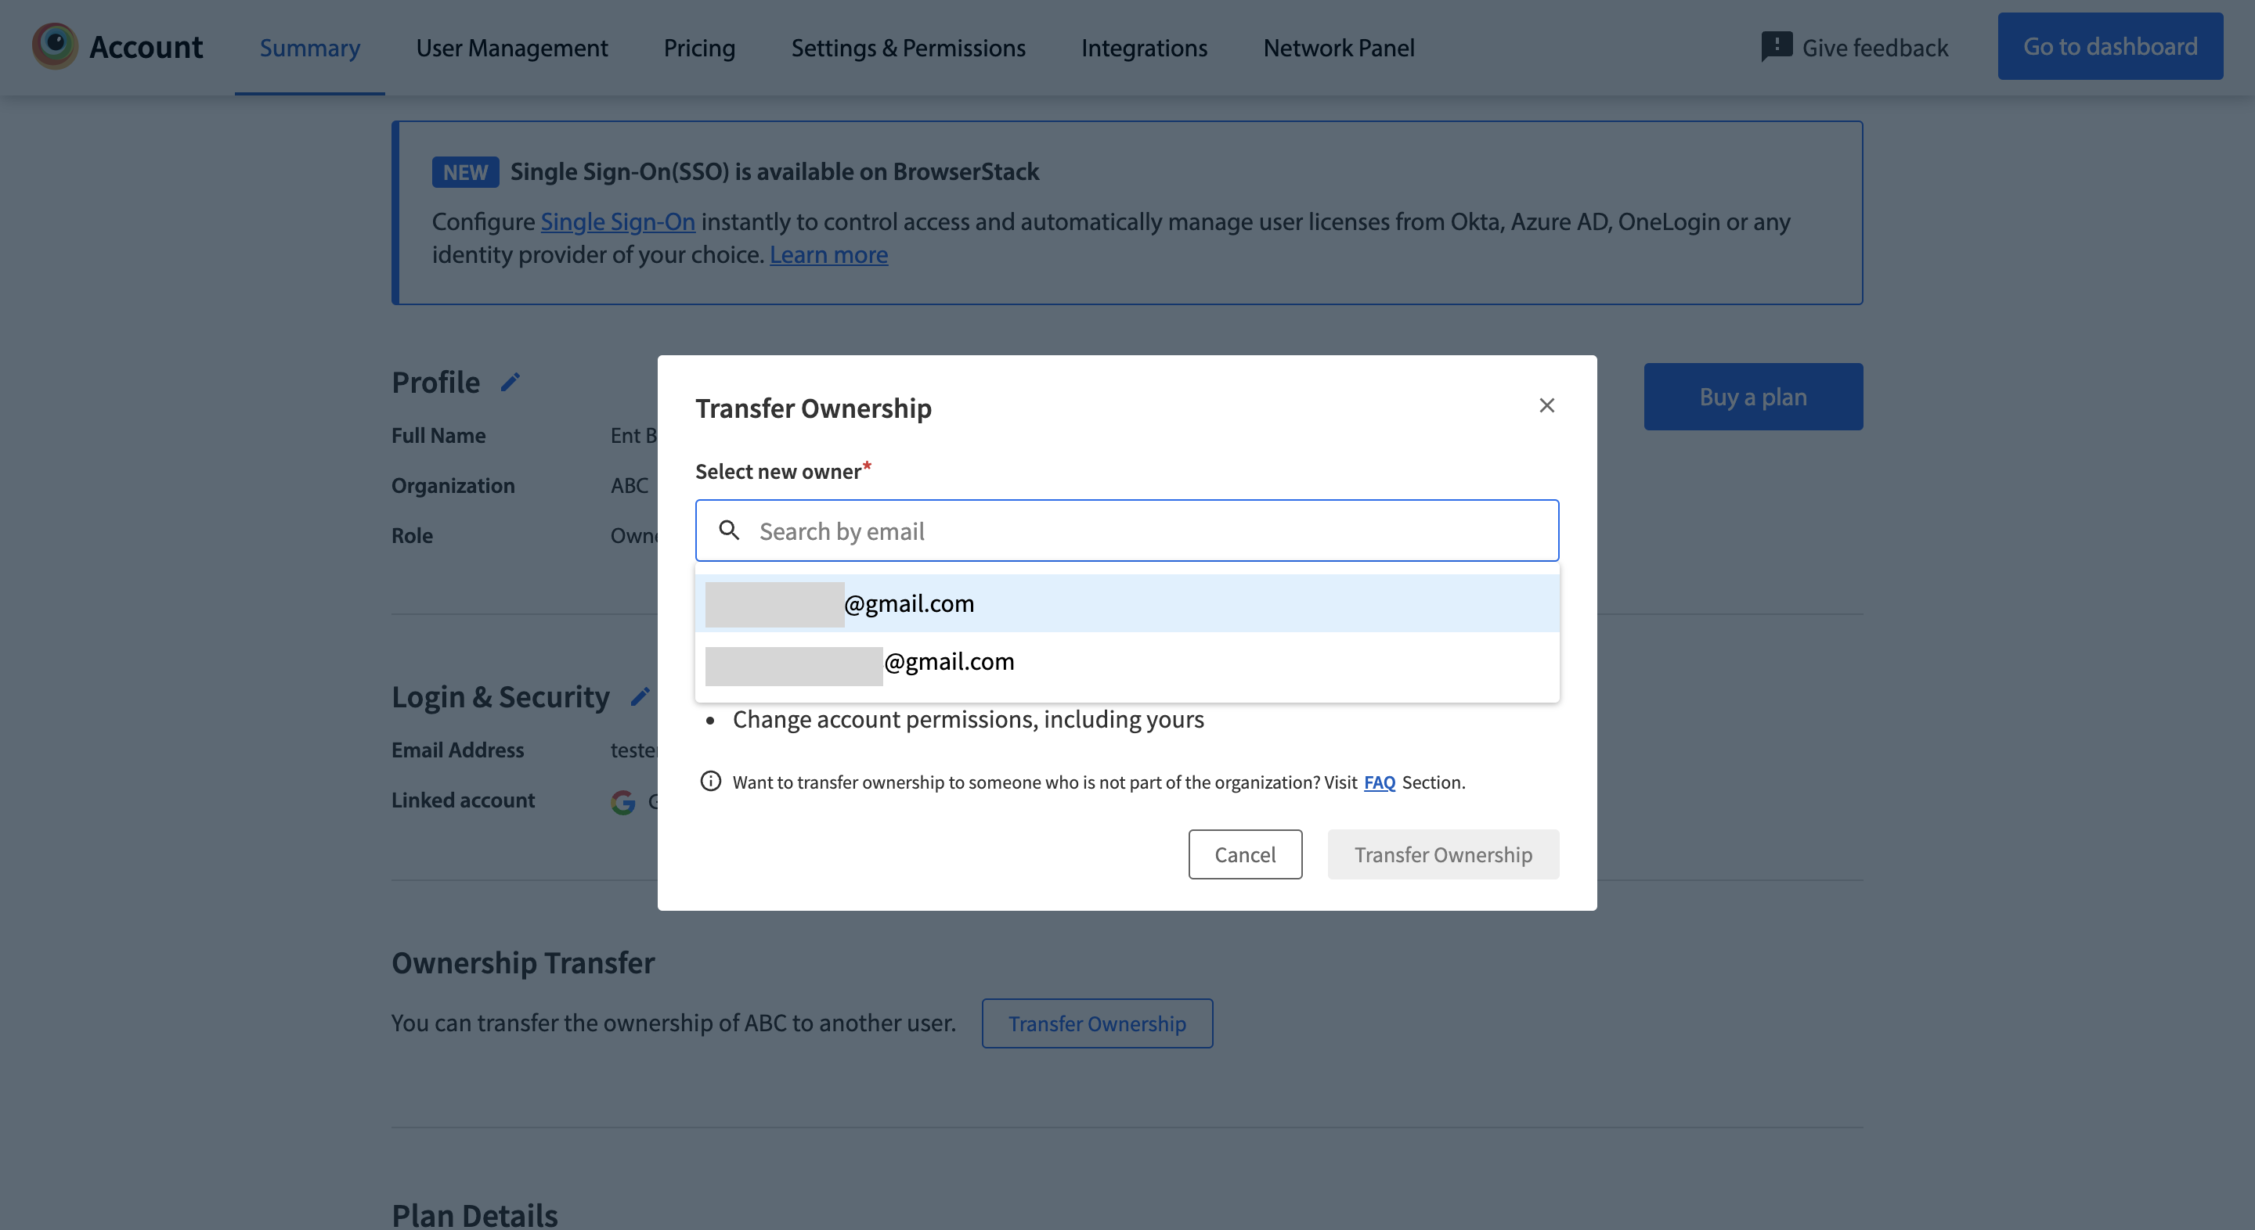
Task: Switch to the Pricing tab
Action: (x=698, y=47)
